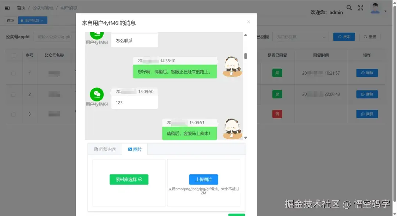Click the reply icon on row 1 回复 button
Screen dimensions: 397x216
tap(362, 72)
